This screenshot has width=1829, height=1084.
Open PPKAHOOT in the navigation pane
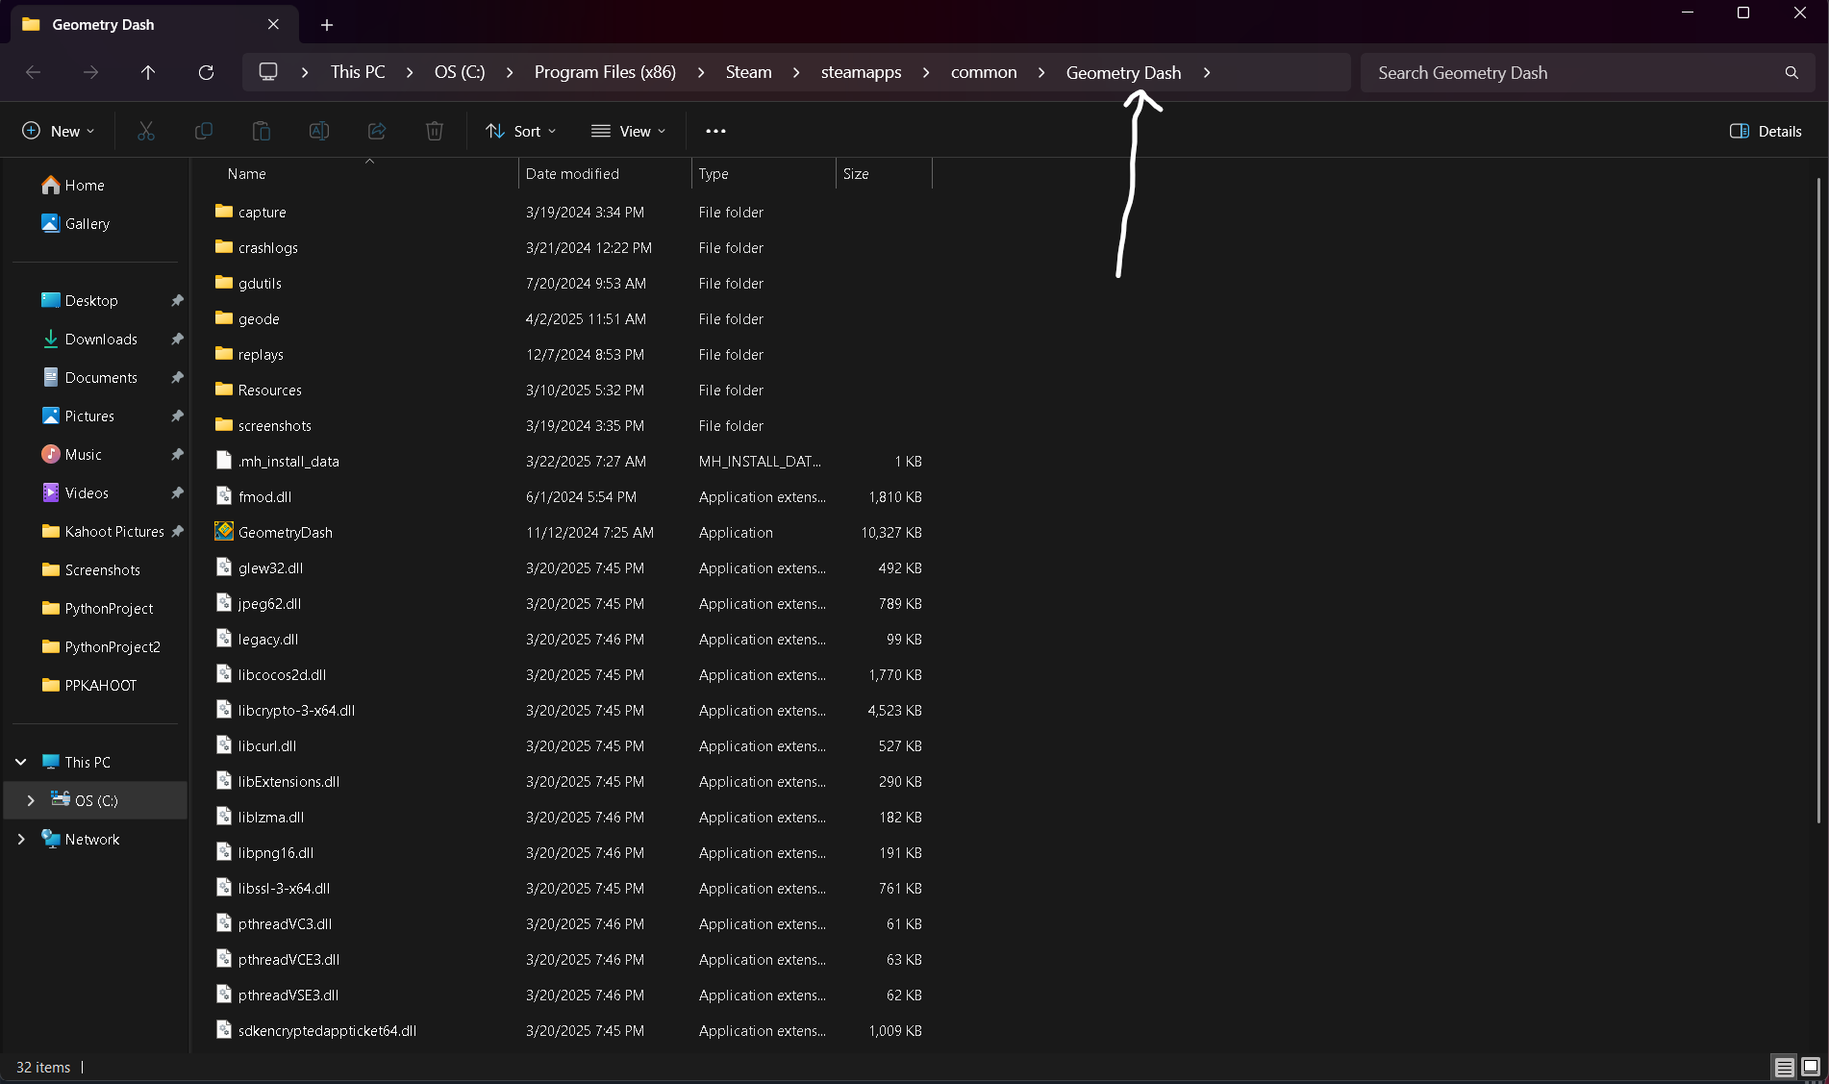pos(101,686)
